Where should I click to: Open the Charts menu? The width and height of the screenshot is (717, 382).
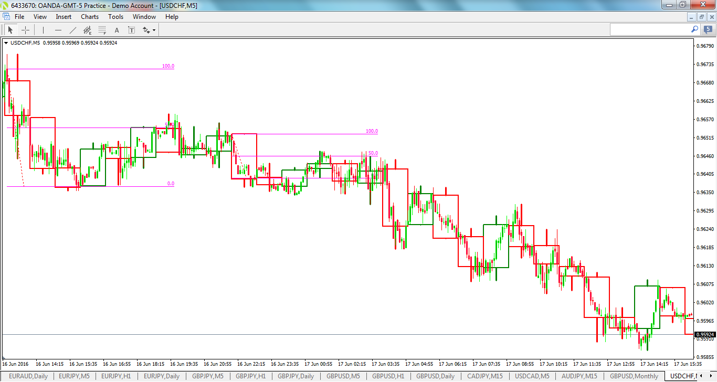coord(89,16)
